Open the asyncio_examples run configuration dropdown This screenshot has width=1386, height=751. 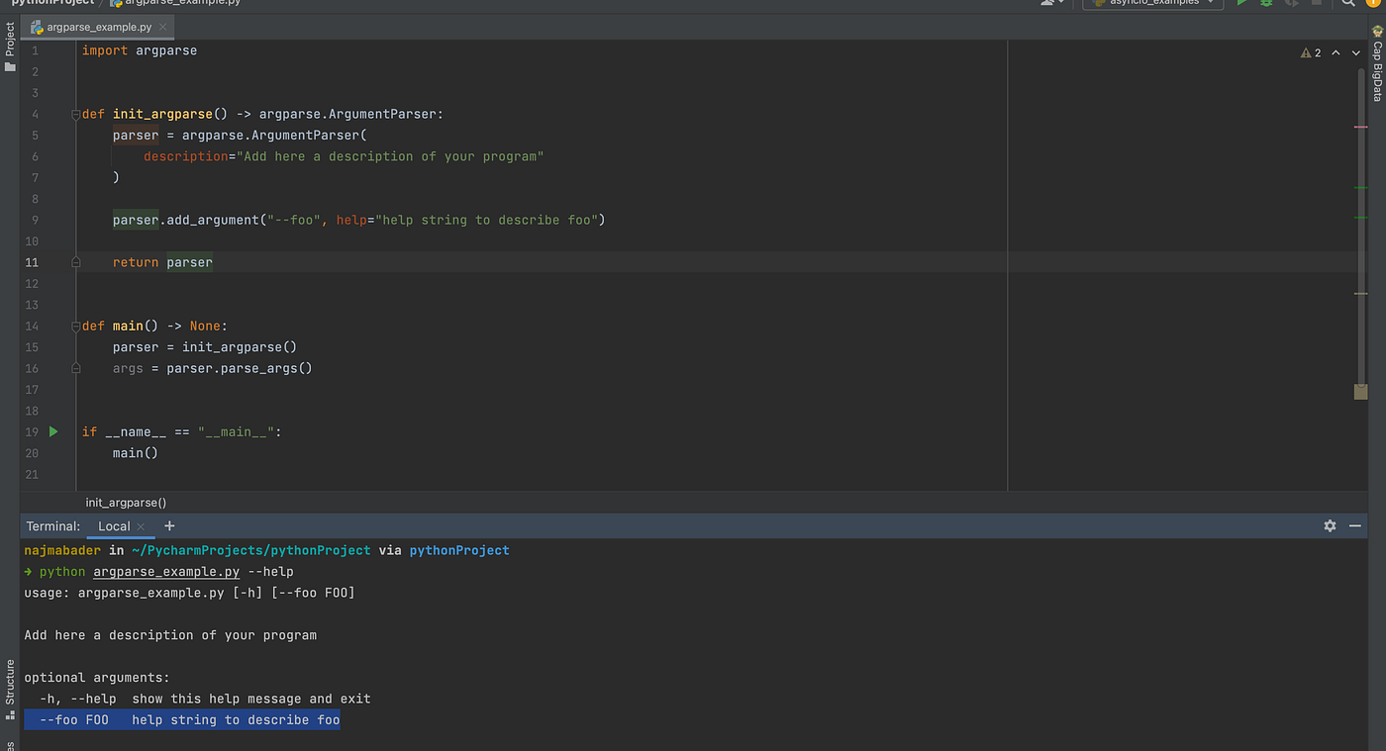click(x=1152, y=3)
